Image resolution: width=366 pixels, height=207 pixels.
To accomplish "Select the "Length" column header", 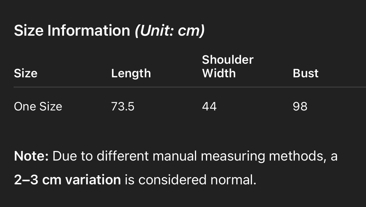I will pos(131,73).
